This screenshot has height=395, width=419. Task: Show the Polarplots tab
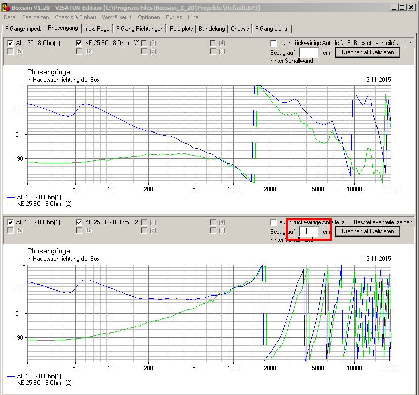tap(181, 29)
